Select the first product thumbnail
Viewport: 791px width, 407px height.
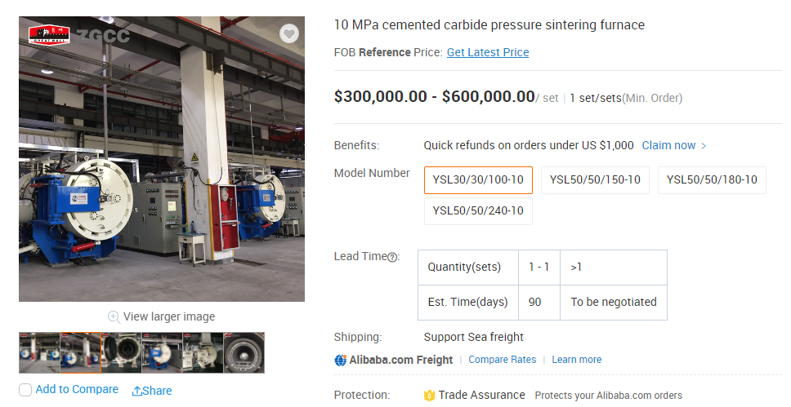pos(39,352)
